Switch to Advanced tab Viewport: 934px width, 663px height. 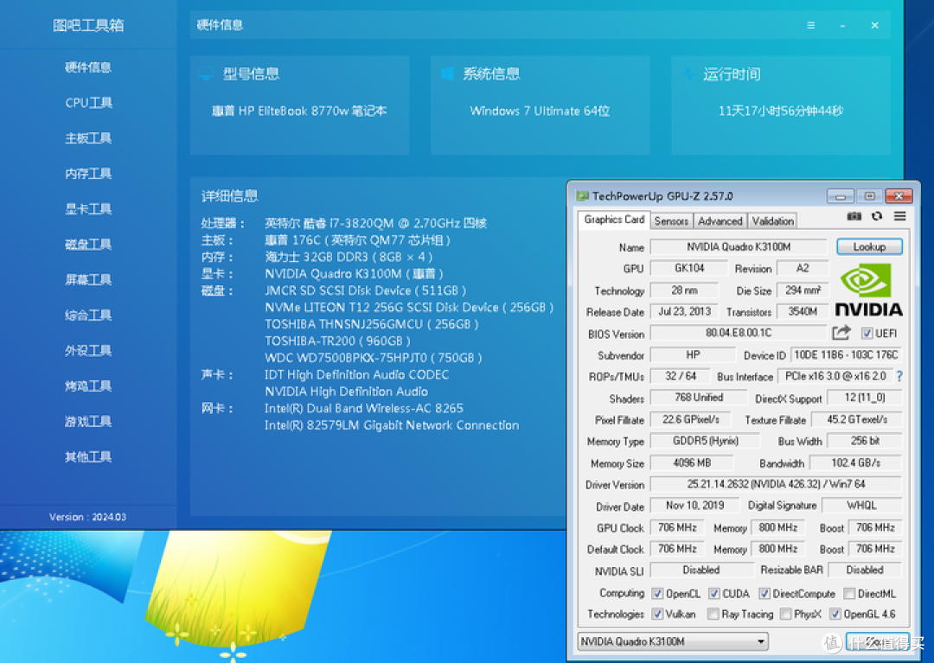[x=720, y=220]
